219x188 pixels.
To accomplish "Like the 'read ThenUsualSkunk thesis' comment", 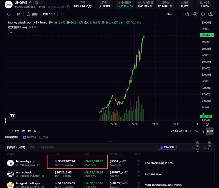I will pos(138,183).
